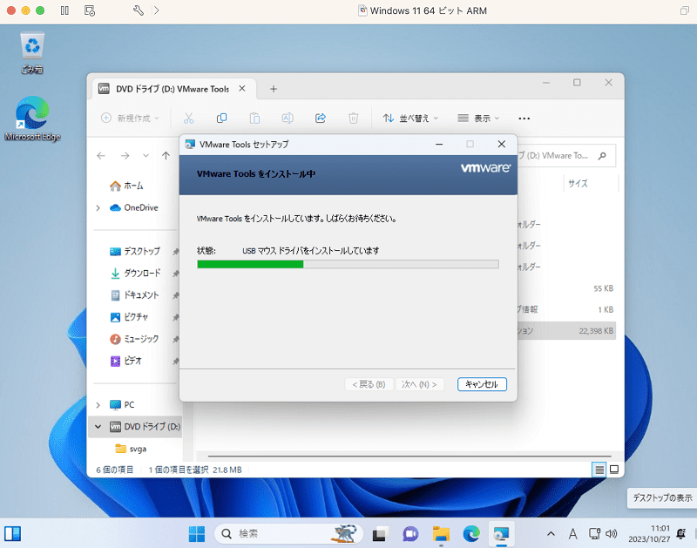This screenshot has width=697, height=548.
Task: Add a new Explorer tab
Action: pos(274,89)
